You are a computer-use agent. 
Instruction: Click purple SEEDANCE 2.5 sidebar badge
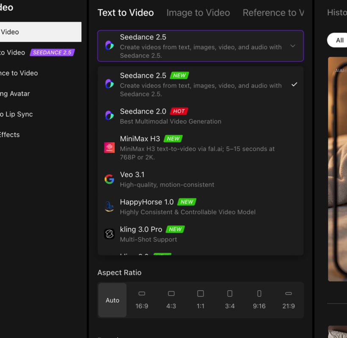[52, 52]
